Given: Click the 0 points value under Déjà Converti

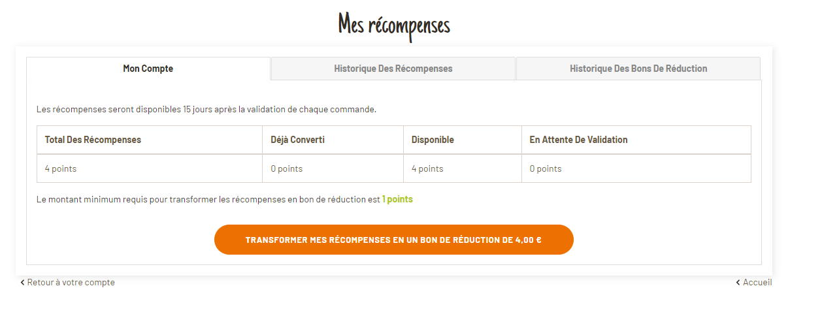Looking at the screenshot, I should (287, 168).
